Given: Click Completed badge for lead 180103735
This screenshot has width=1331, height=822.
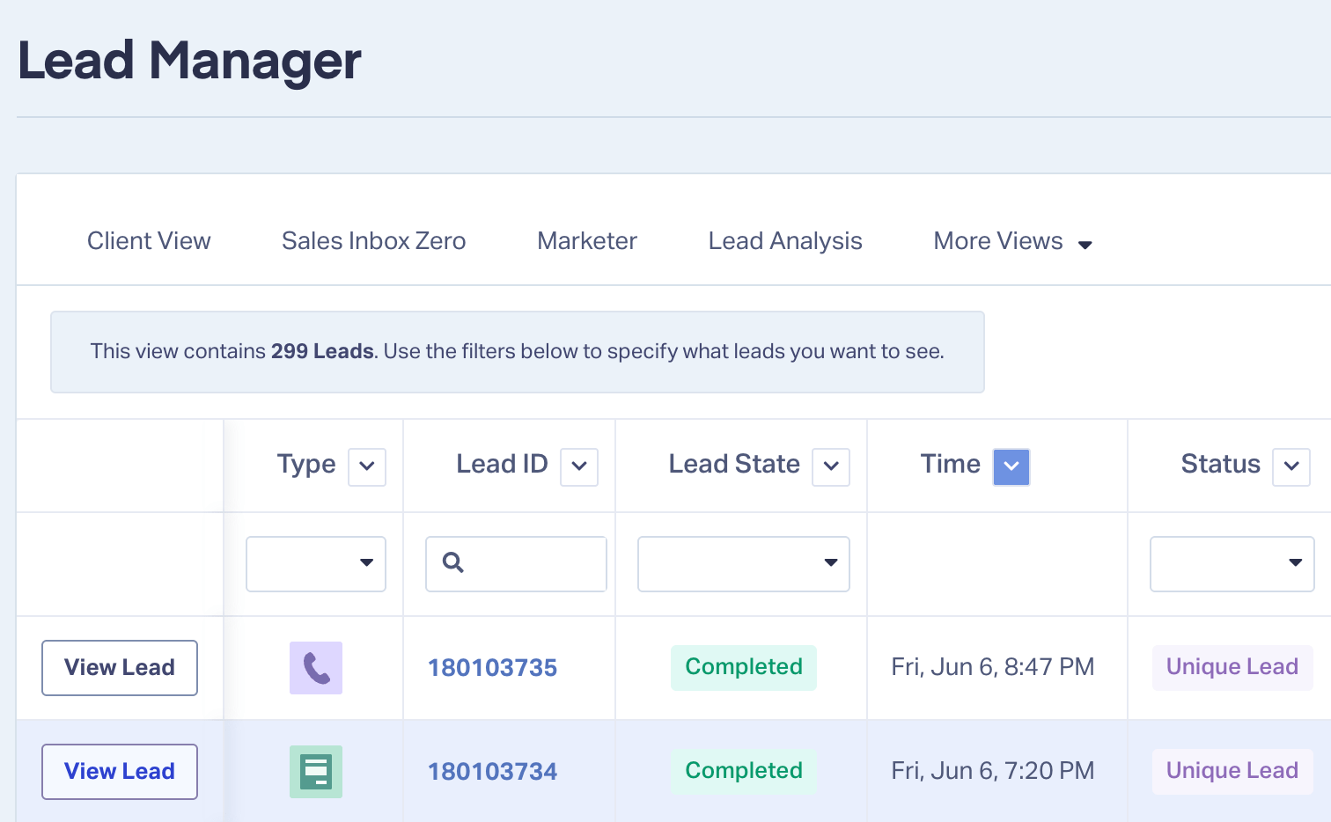Looking at the screenshot, I should point(744,667).
